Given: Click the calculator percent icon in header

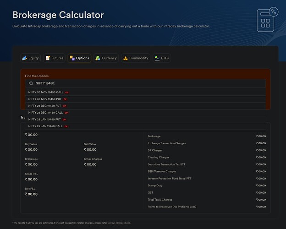Looking at the screenshot, I should coord(267,20).
